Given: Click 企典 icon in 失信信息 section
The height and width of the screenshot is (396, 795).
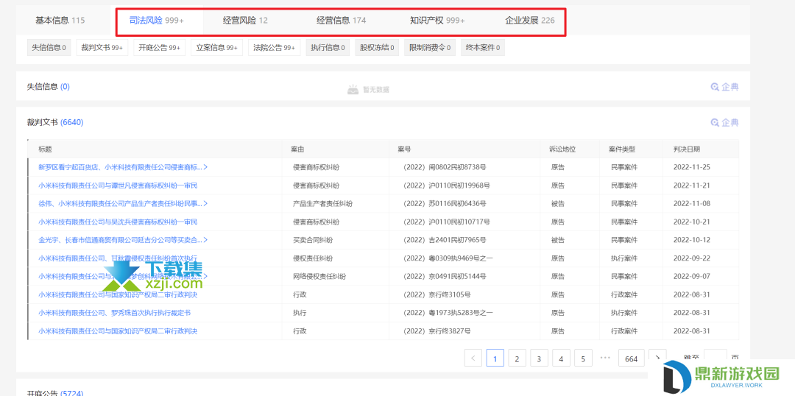Looking at the screenshot, I should coord(724,87).
